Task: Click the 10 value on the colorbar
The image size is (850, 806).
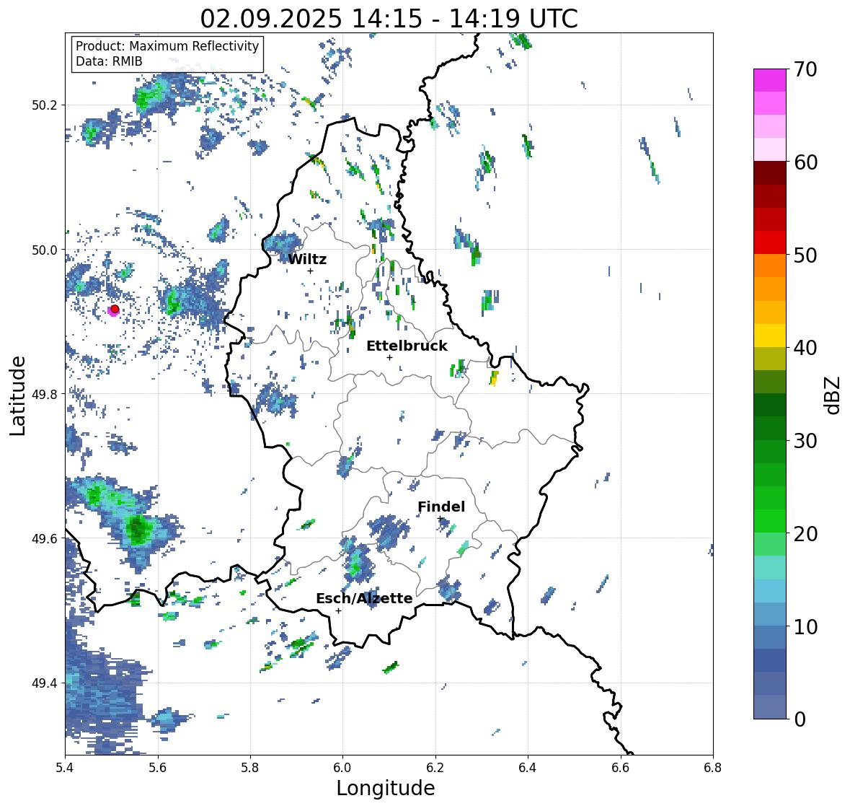Action: click(x=805, y=626)
